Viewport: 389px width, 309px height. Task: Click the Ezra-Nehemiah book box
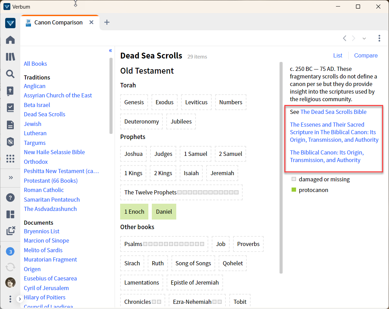click(197, 301)
